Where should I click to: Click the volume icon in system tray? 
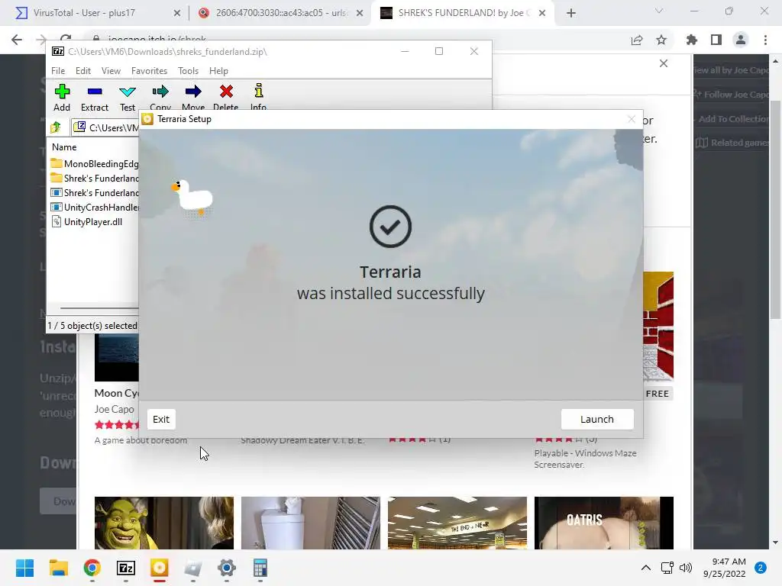pyautogui.click(x=686, y=568)
